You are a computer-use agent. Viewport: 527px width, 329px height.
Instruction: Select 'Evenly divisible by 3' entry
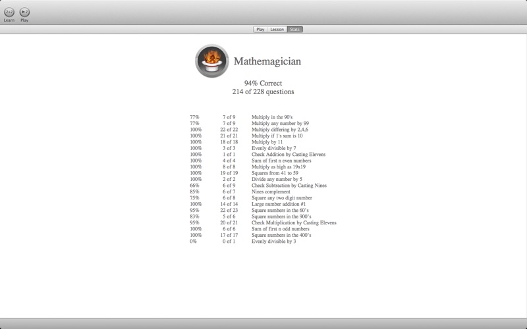273,241
